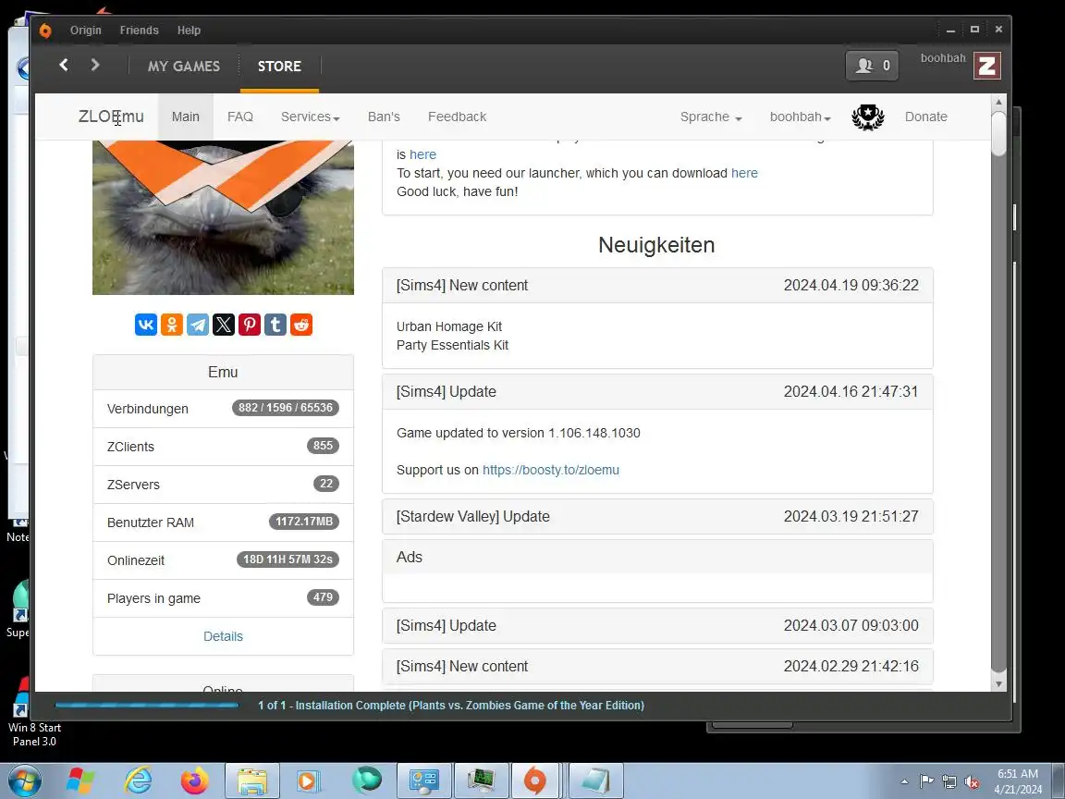Open the Origin menu
Viewport: 1065px width, 799px height.
(86, 31)
